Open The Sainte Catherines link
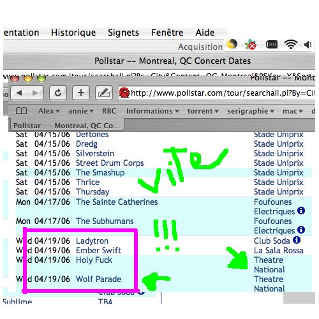 (117, 202)
